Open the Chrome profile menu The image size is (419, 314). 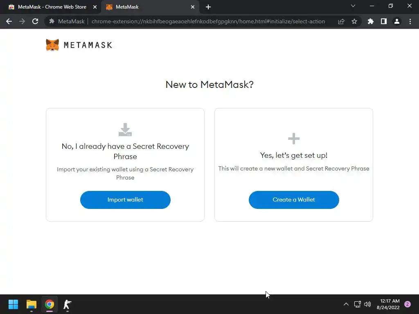coord(397,21)
